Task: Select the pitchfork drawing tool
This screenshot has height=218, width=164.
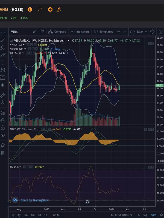Action: click(x=3, y=48)
